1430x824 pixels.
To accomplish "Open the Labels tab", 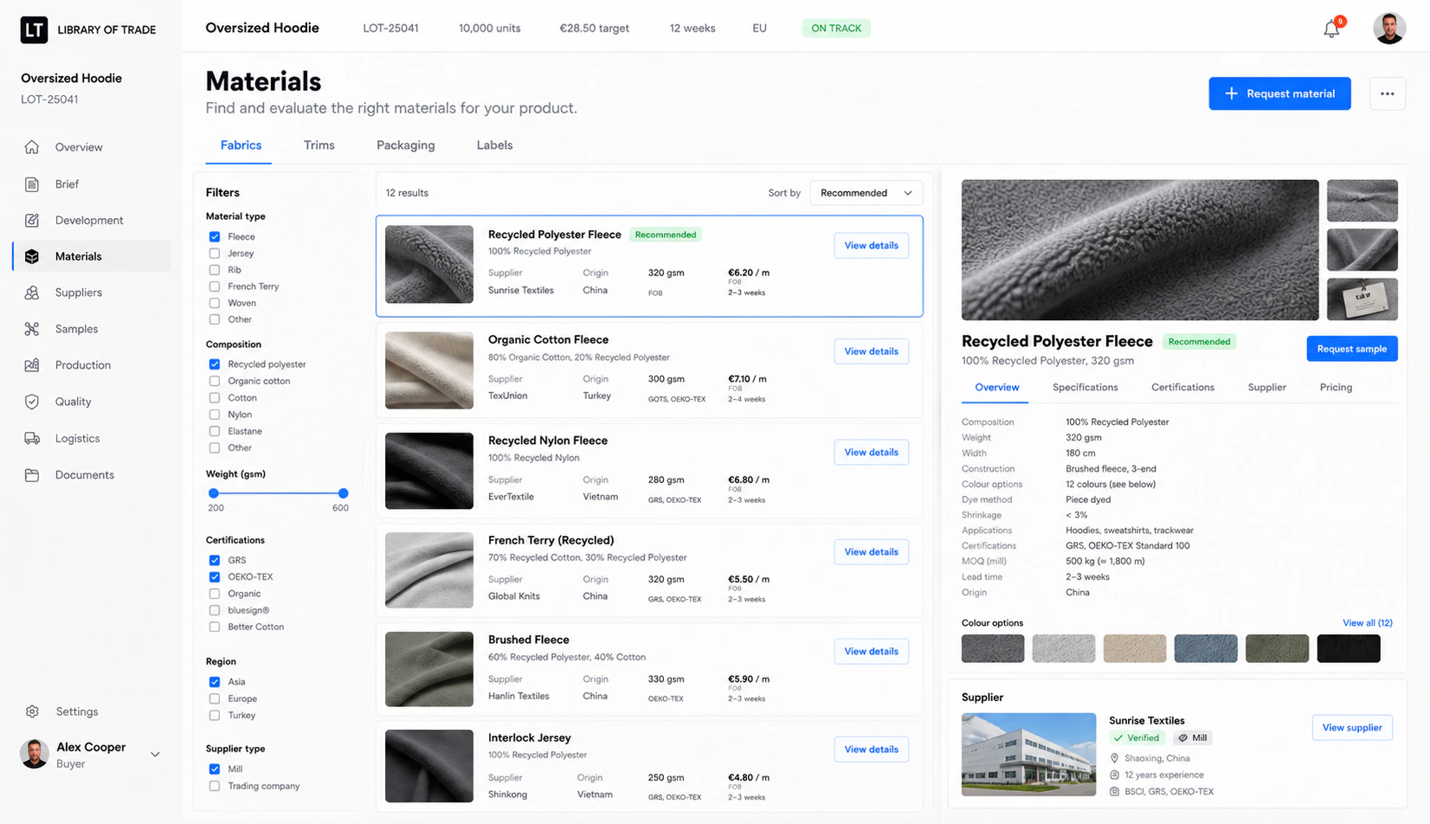I will 494,145.
